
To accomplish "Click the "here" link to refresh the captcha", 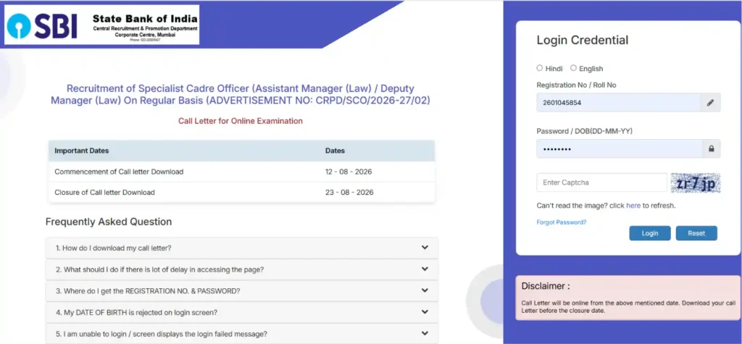I will coord(633,206).
